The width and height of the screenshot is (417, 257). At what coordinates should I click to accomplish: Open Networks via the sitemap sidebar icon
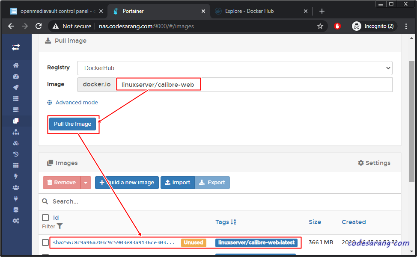(x=16, y=132)
